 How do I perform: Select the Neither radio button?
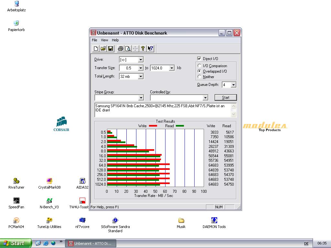click(199, 77)
